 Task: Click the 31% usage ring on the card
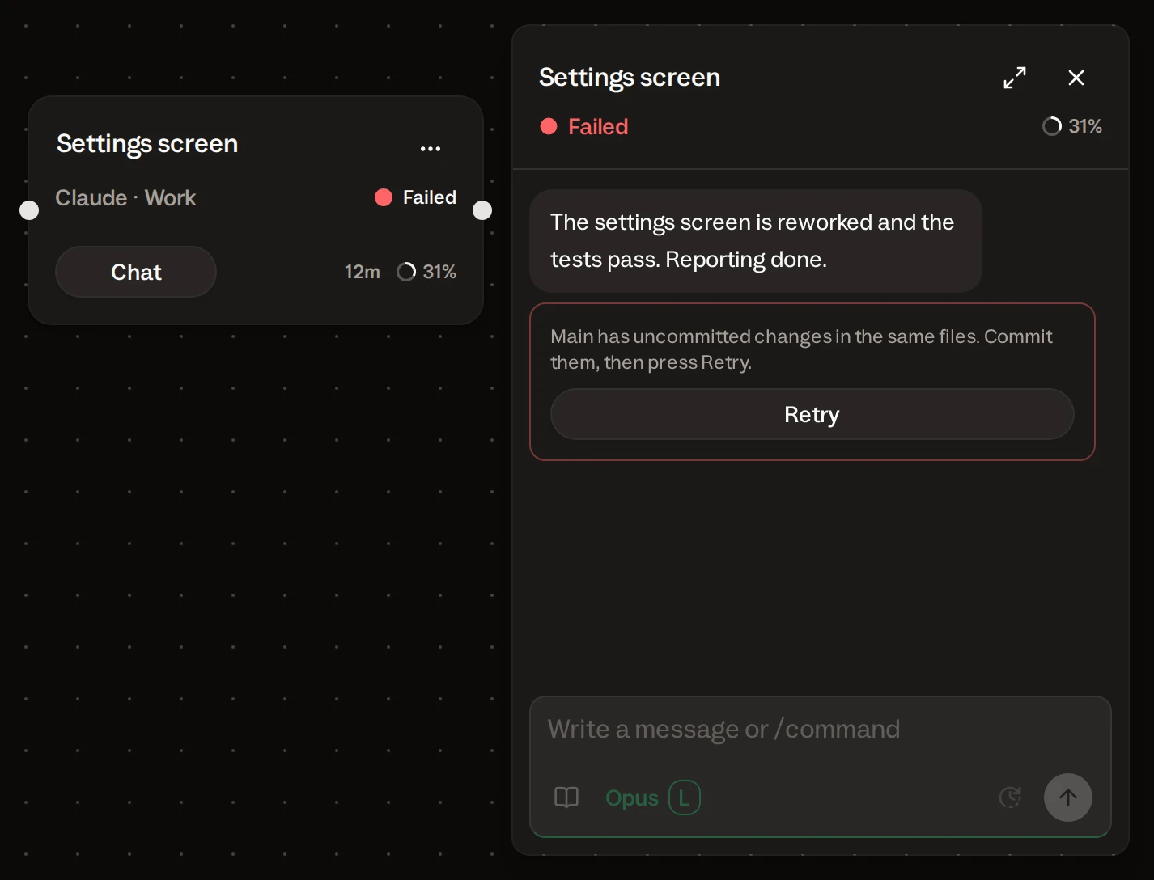tap(406, 272)
